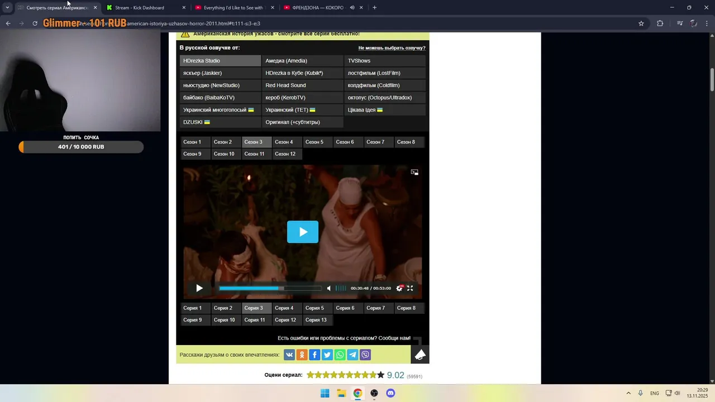Share via the Telegram icon
Viewport: 715px width, 402px height.
[x=352, y=355]
